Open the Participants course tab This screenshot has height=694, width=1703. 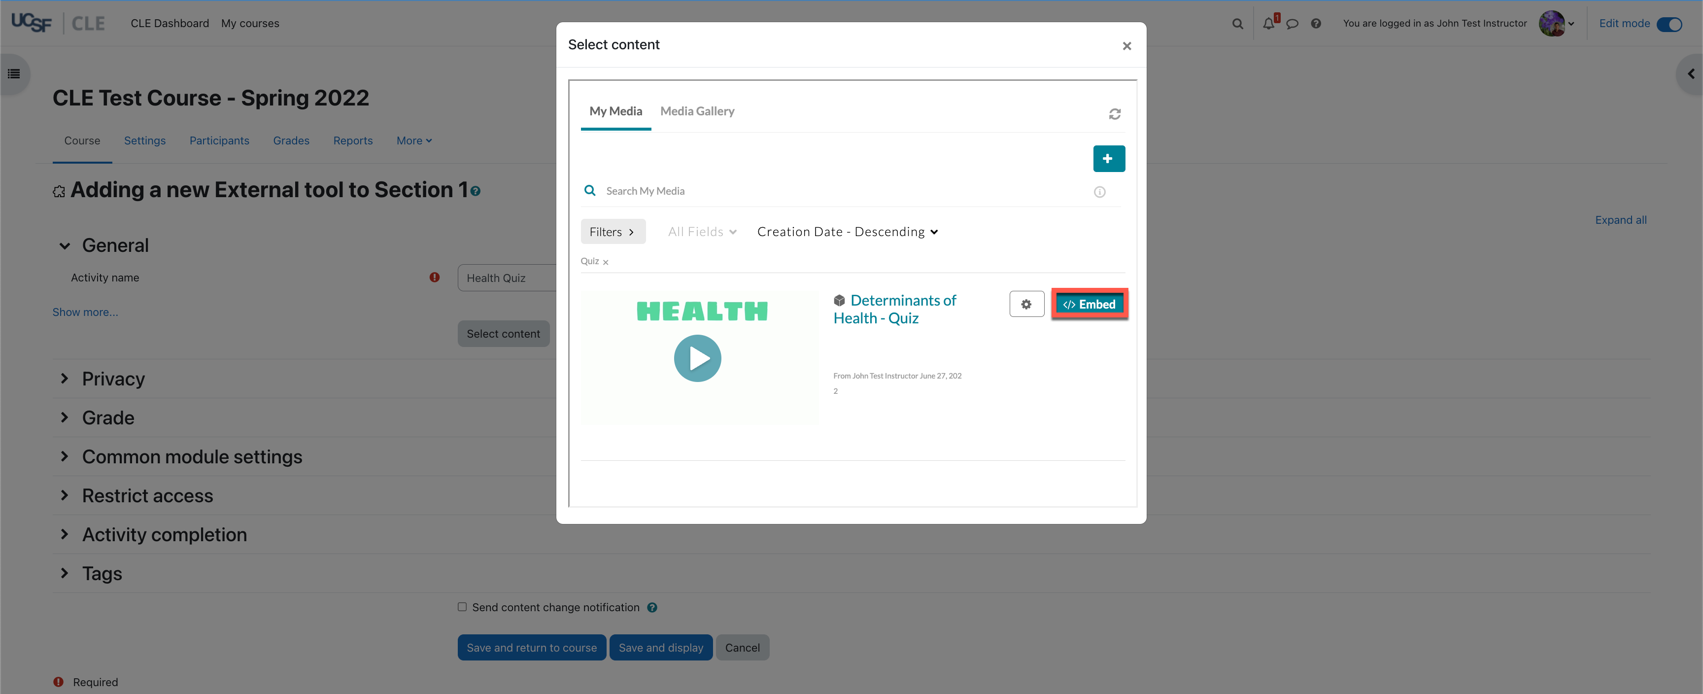pyautogui.click(x=219, y=140)
